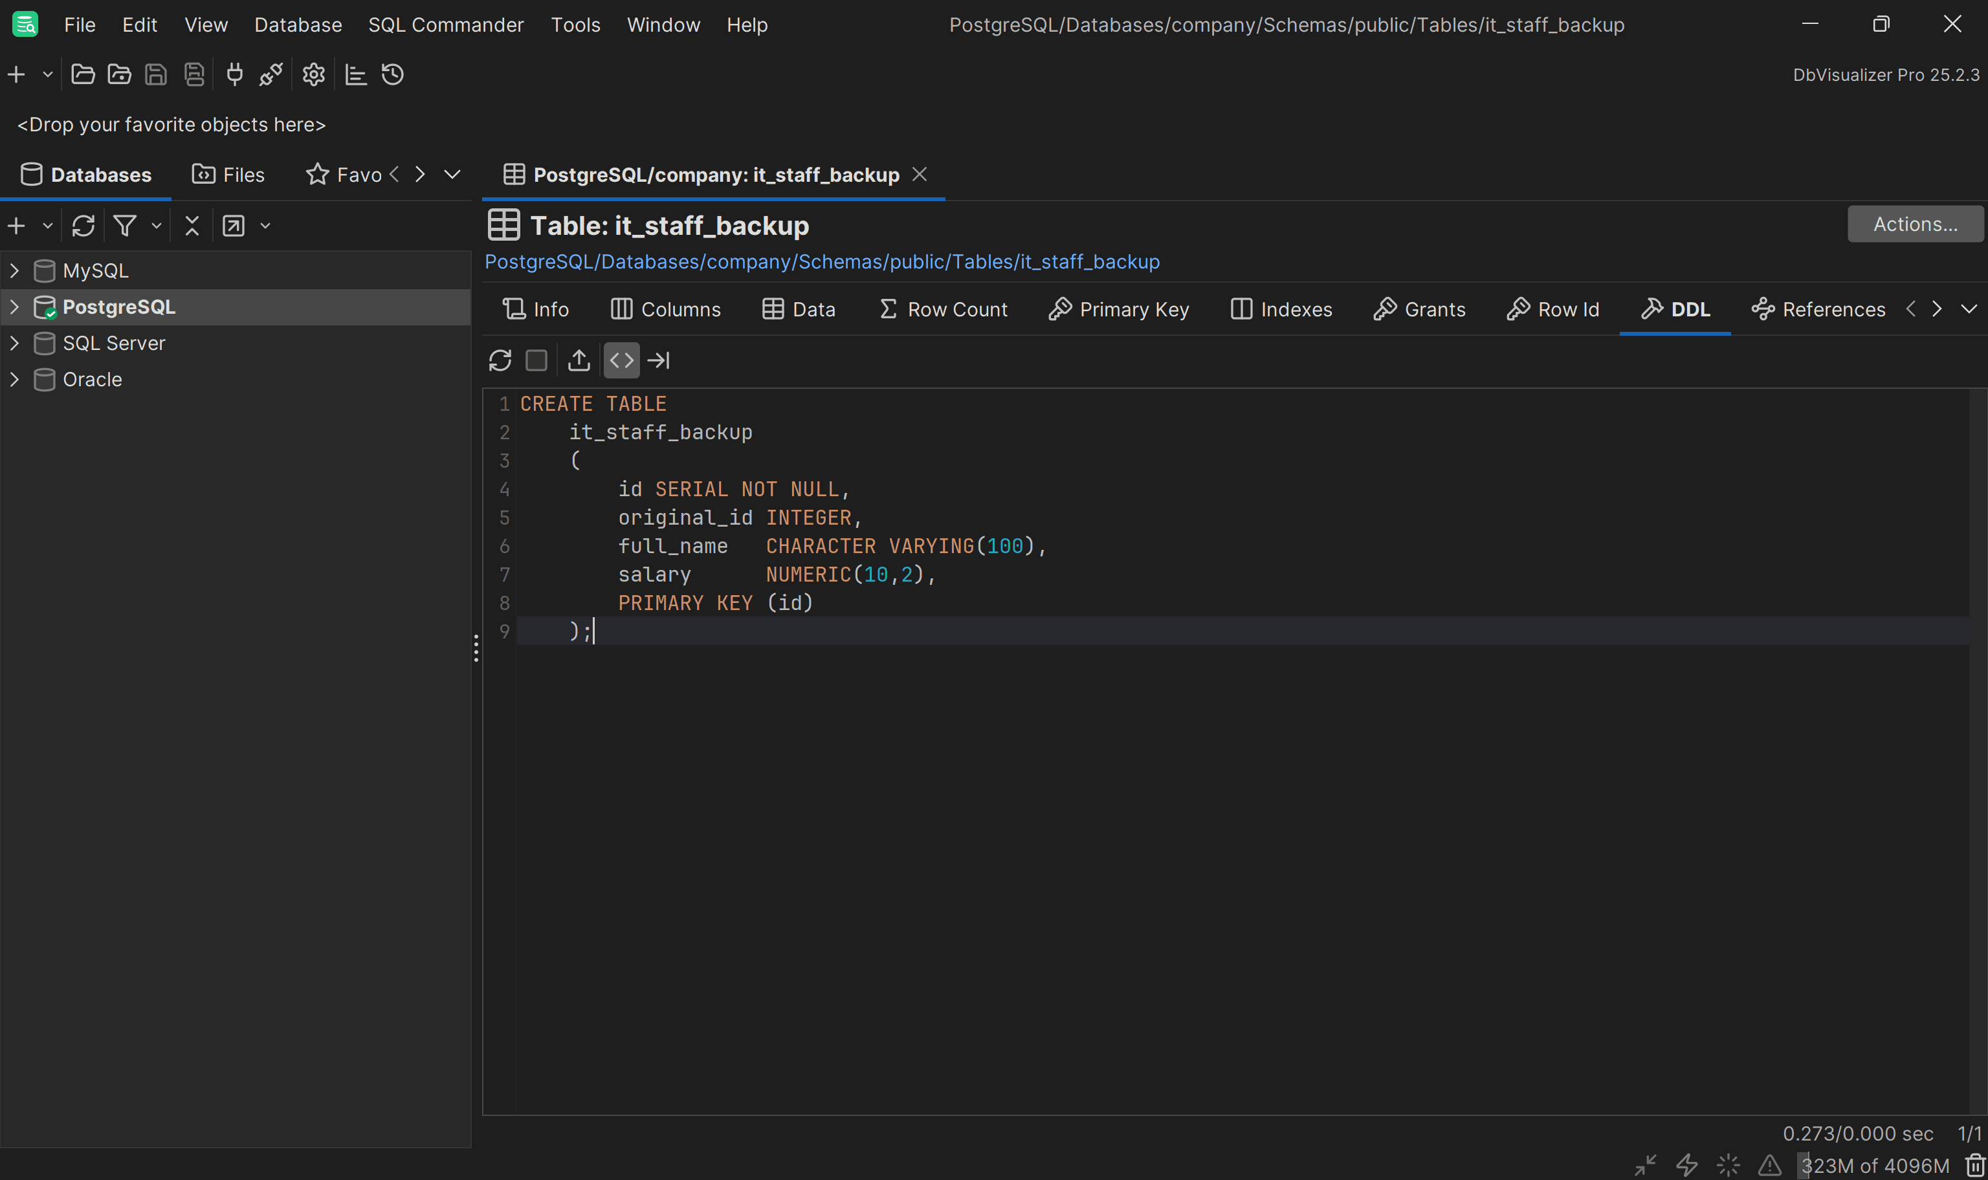The width and height of the screenshot is (1988, 1180).
Task: Open dropdown next to Databases panel plus
Action: [x=48, y=226]
